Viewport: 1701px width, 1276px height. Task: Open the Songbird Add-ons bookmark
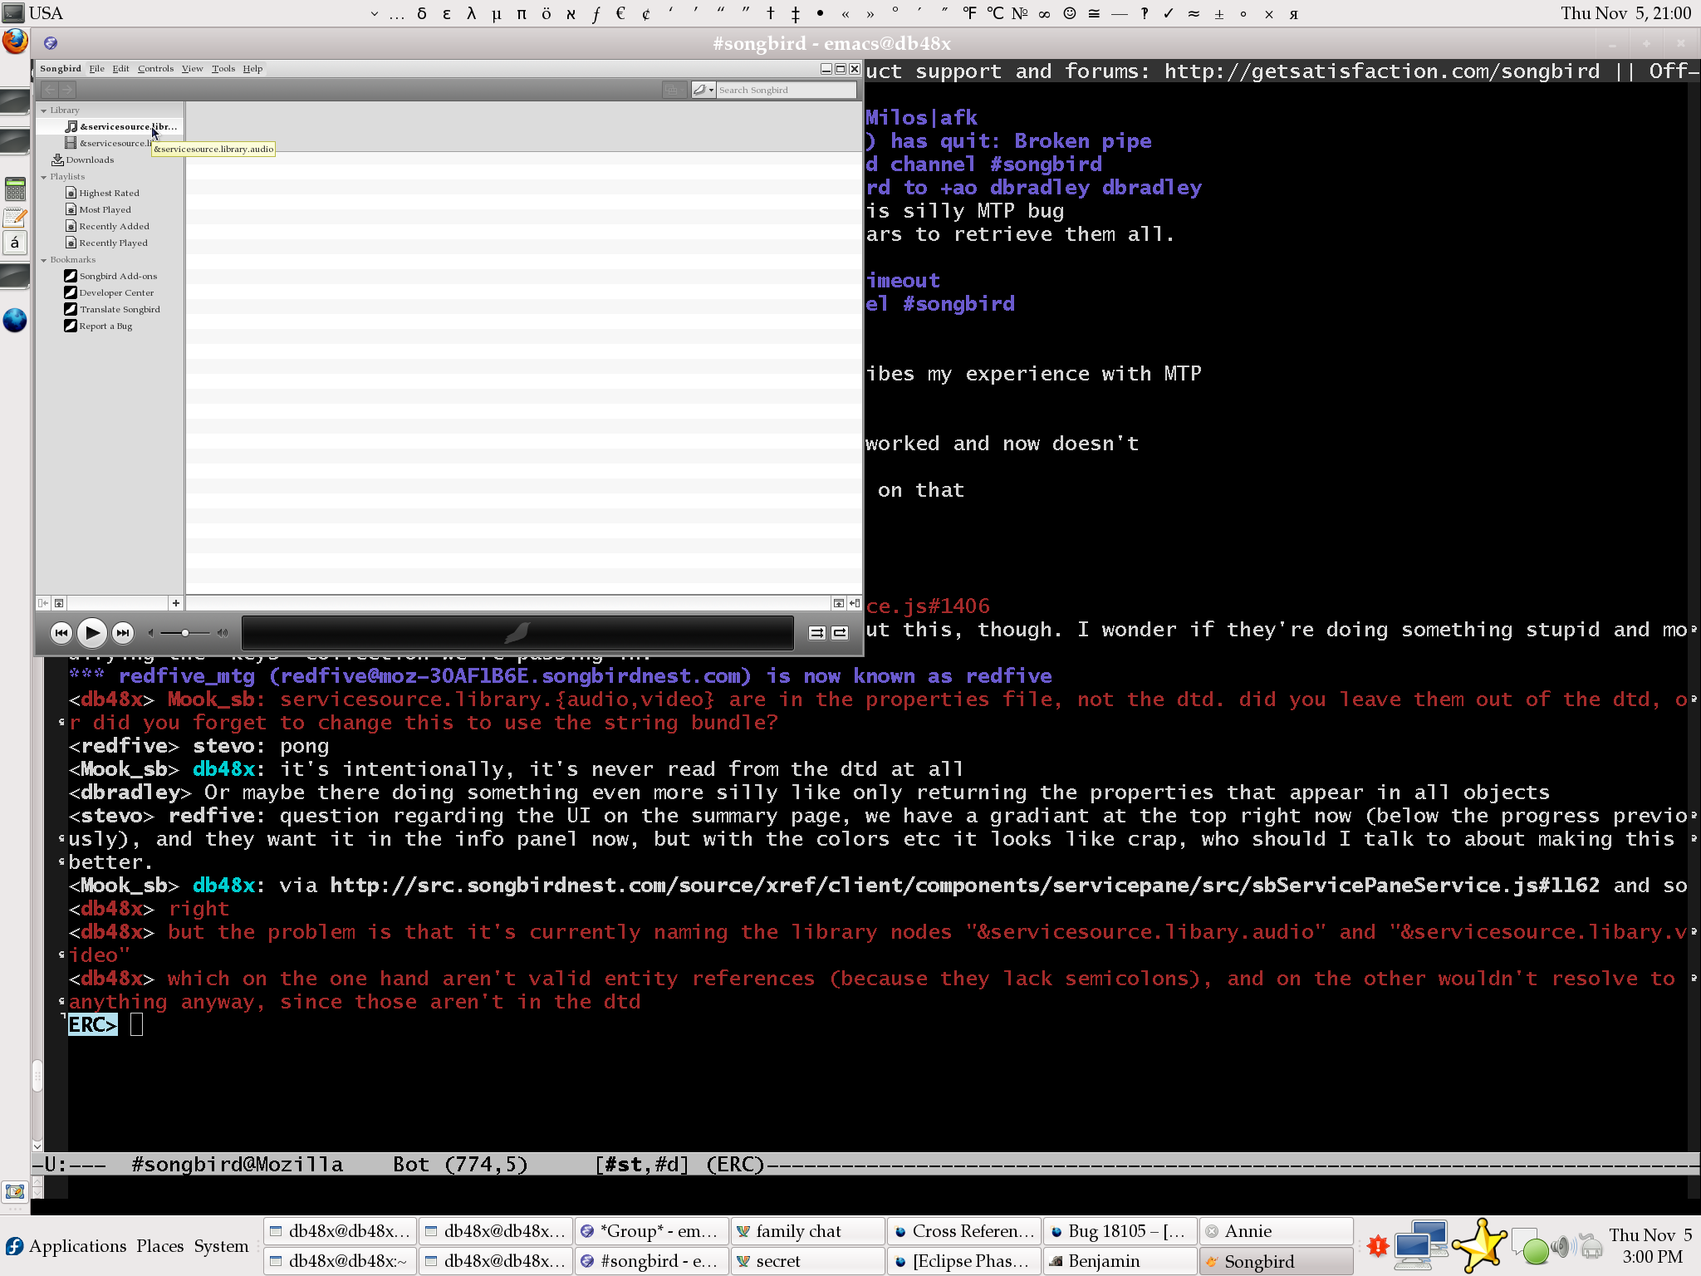[110, 276]
